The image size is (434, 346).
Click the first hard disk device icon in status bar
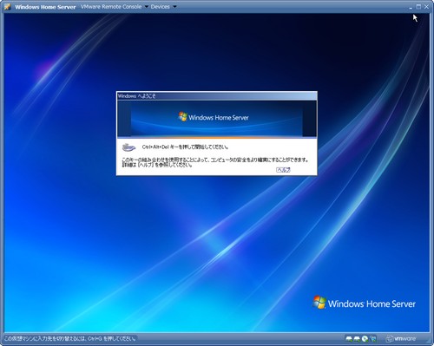(x=349, y=338)
